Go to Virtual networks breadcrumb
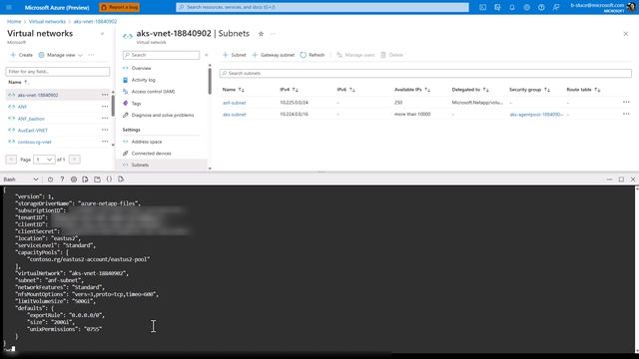Viewport: 639px width, 359px height. coord(47,21)
